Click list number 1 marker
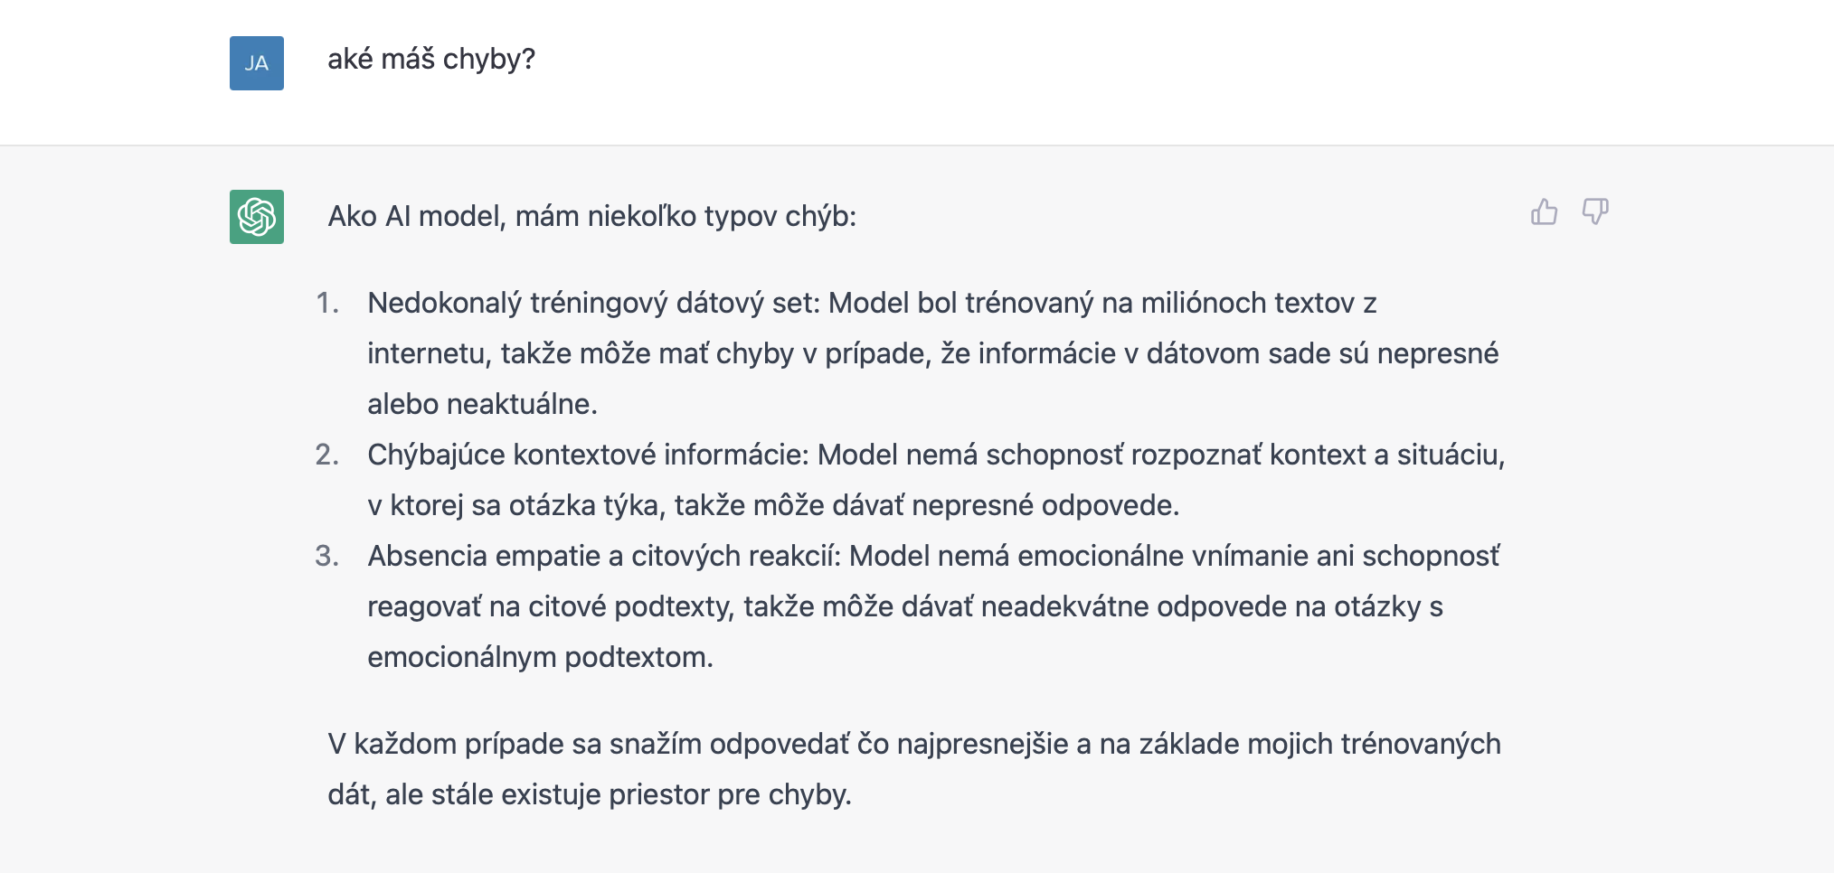 [327, 303]
